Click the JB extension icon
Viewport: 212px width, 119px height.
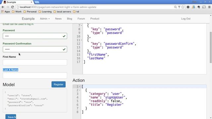point(193,7)
